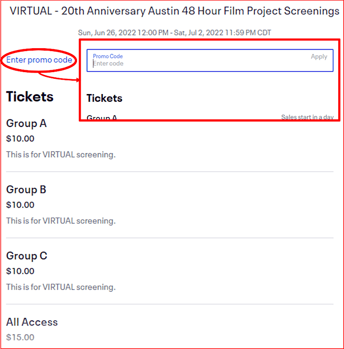Image resolution: width=344 pixels, height=349 pixels.
Task: Select the Group C ticket title
Action: tap(26, 256)
